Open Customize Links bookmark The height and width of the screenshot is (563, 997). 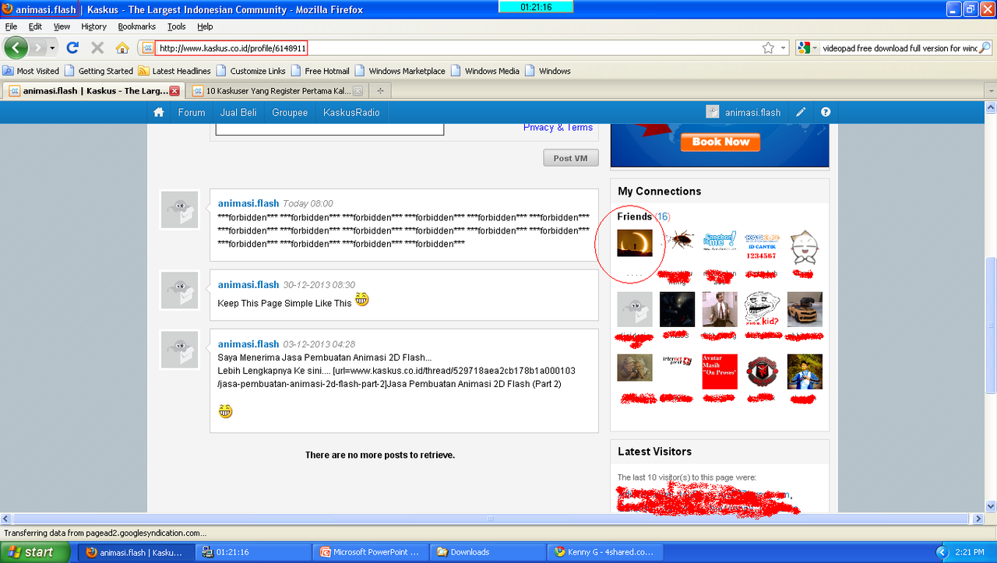click(251, 71)
